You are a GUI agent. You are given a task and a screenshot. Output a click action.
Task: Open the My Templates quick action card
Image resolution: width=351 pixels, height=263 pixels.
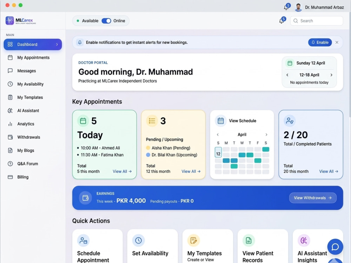pos(208,246)
